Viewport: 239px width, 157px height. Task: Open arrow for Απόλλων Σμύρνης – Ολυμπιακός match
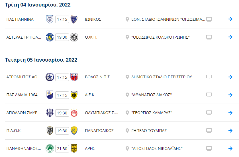(230, 113)
